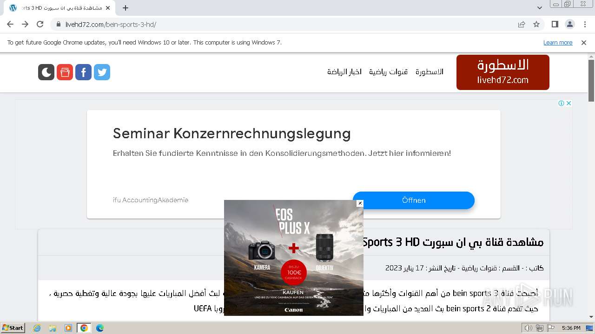Click the show desktop button
Viewport: 595px width, 334px height.
[590, 328]
